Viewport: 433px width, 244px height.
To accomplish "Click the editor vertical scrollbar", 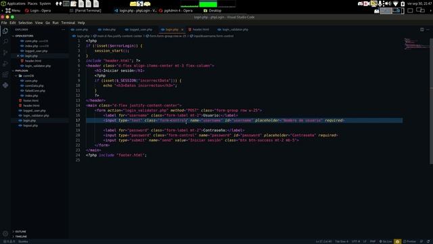I will click(x=431, y=101).
